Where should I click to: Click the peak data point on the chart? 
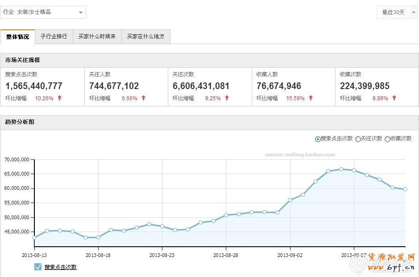[341, 169]
